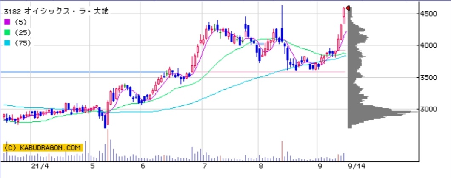Click the cyan (75) moving average swatch
Screen dimensions: 451x178
tap(7, 43)
